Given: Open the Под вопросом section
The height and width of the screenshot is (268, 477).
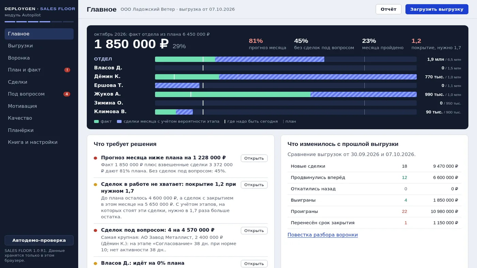Looking at the screenshot, I should (39, 94).
